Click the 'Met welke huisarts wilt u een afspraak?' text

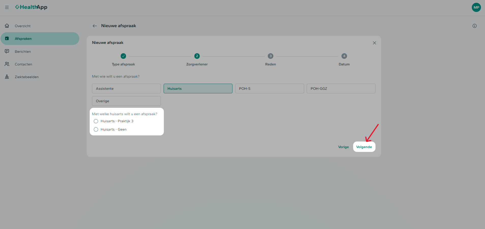(124, 114)
